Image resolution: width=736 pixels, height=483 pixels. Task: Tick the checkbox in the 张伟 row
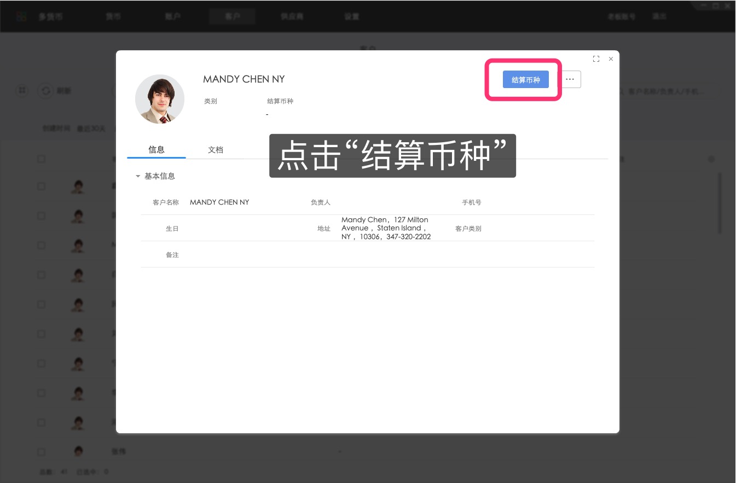41,452
